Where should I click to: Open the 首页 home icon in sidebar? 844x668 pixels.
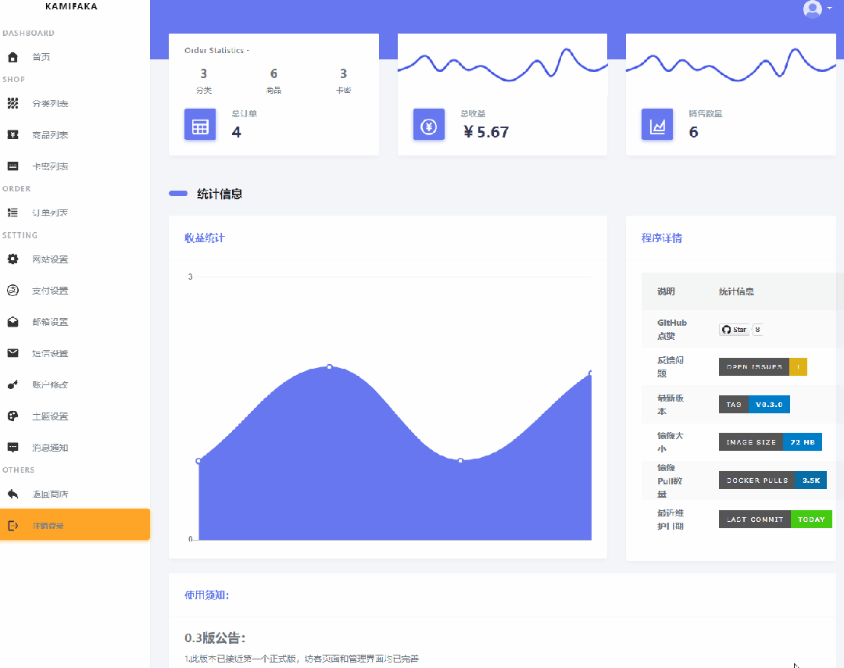(13, 57)
